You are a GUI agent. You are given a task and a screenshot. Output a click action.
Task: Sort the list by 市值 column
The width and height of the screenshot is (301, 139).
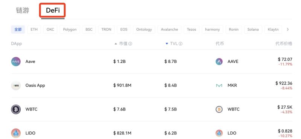pos(123,43)
